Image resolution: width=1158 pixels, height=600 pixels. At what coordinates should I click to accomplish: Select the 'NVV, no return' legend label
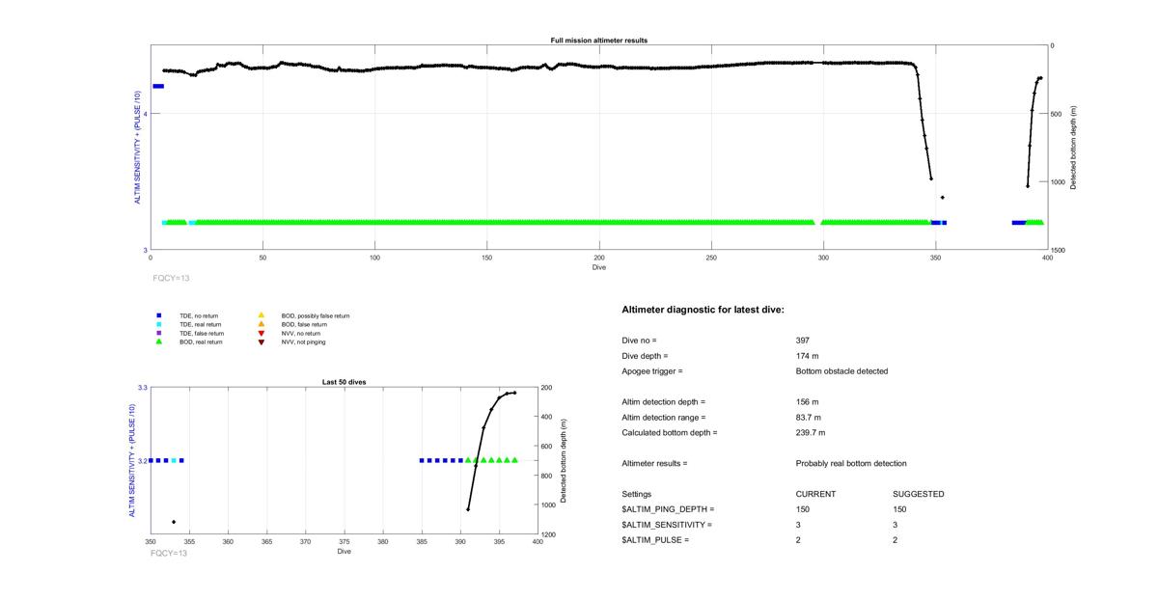point(301,333)
